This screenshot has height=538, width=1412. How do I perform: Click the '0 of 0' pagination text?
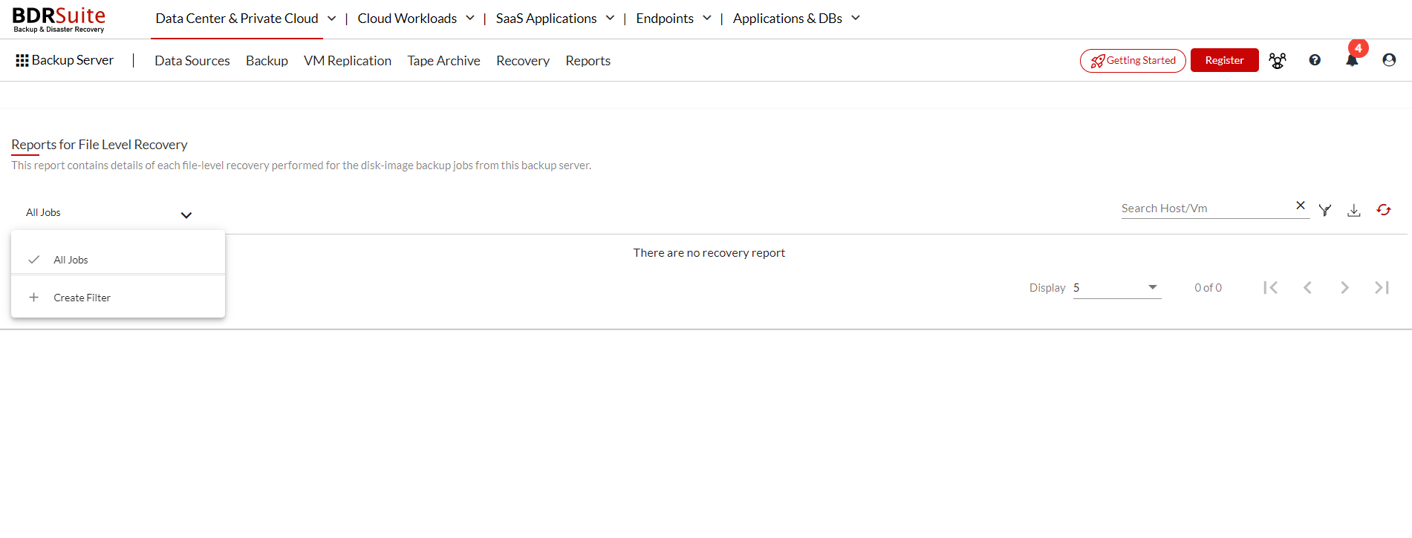click(1208, 288)
